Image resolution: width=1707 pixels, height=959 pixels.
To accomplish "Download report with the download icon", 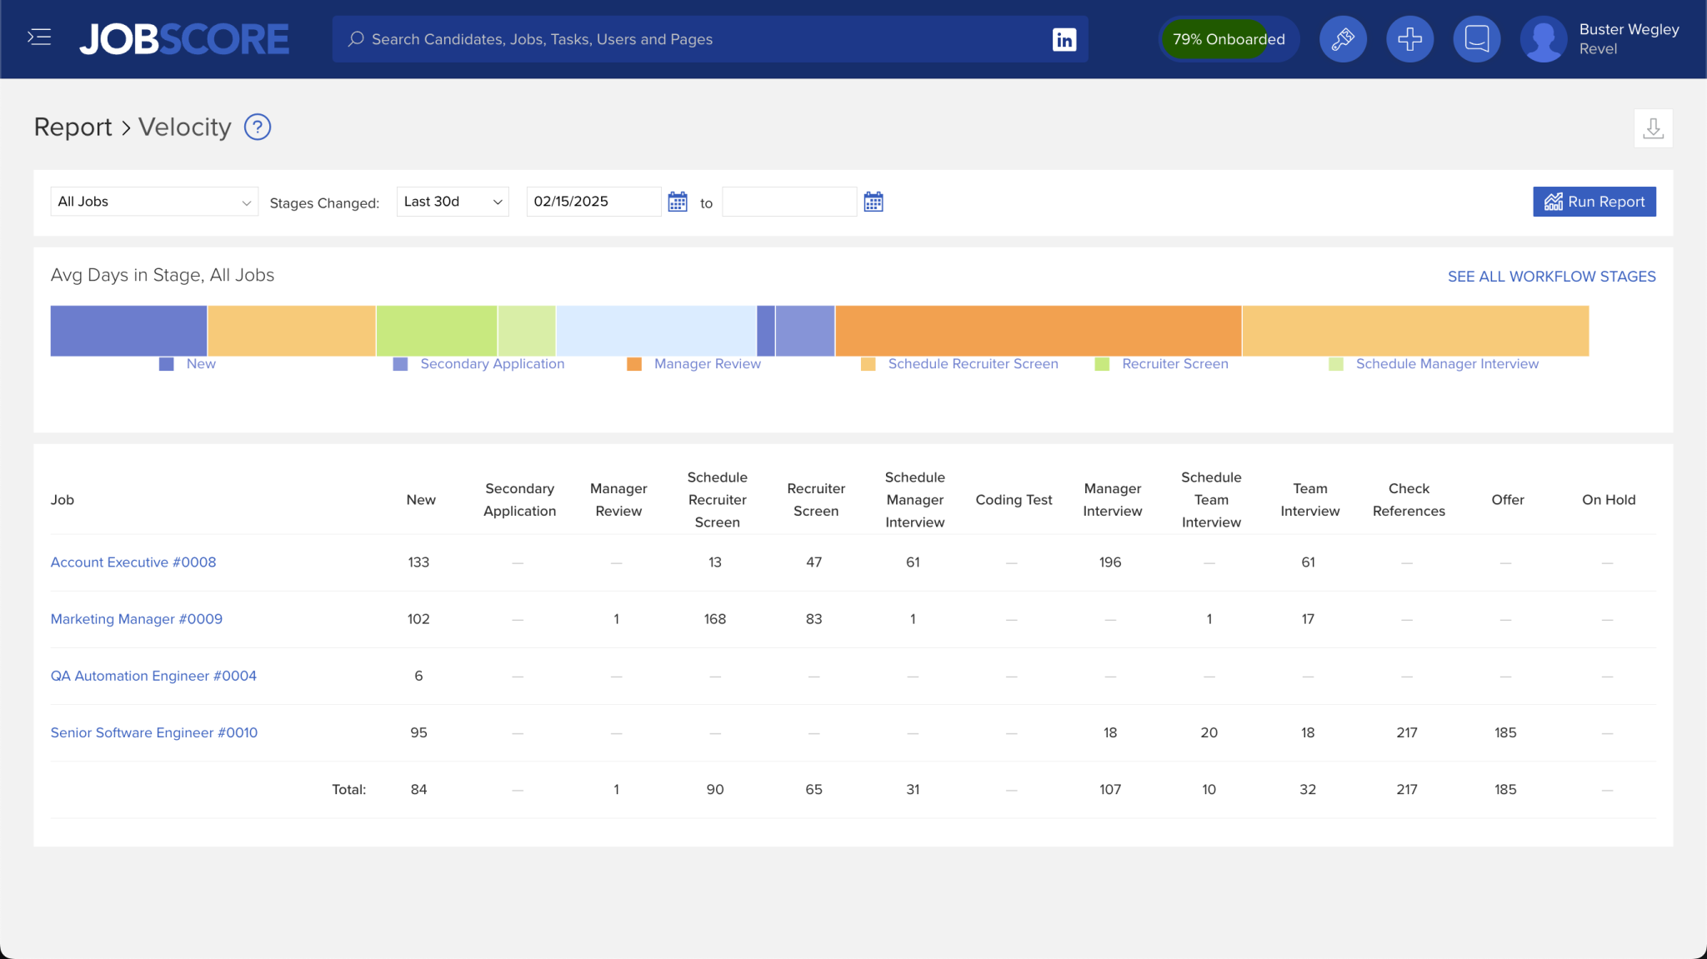I will tap(1653, 128).
